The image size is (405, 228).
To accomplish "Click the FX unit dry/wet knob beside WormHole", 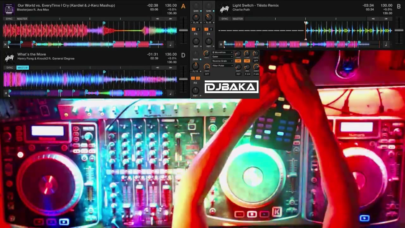I will pyautogui.click(x=206, y=53).
